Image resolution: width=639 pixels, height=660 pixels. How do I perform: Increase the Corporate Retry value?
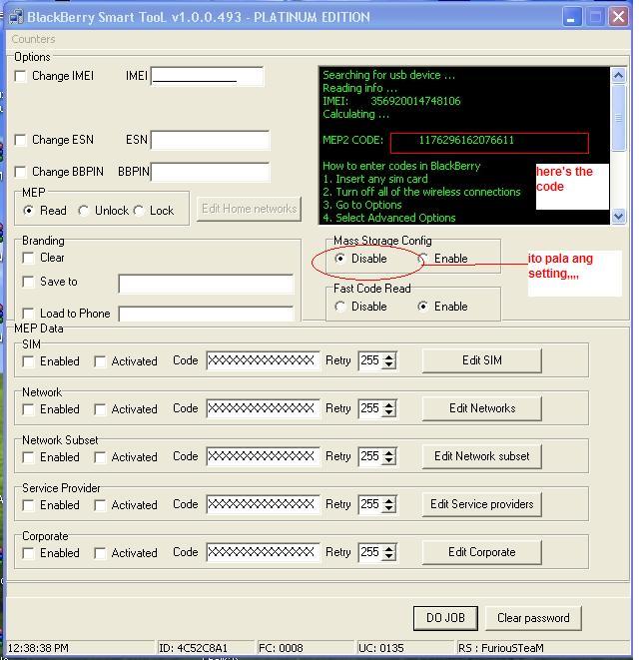point(389,549)
